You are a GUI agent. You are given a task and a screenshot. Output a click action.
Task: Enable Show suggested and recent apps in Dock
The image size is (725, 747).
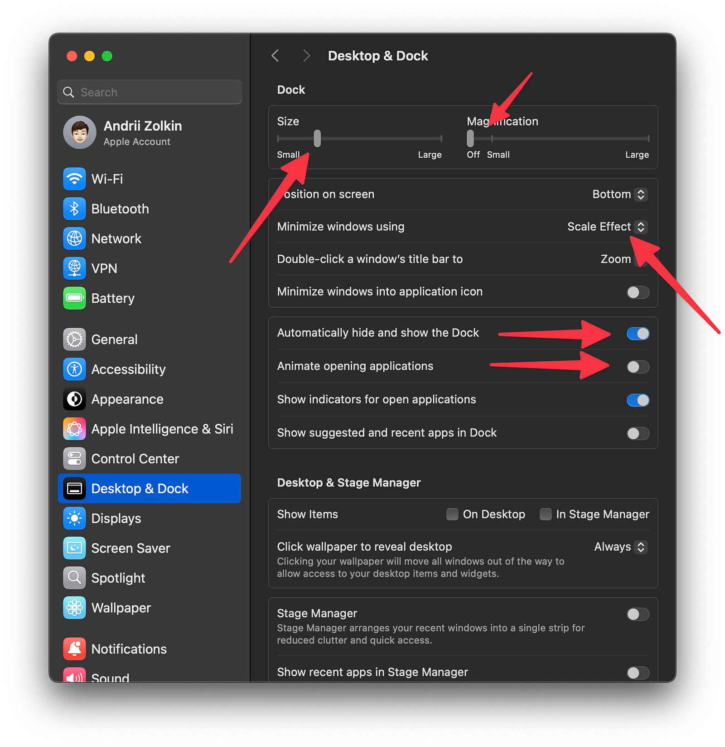638,433
